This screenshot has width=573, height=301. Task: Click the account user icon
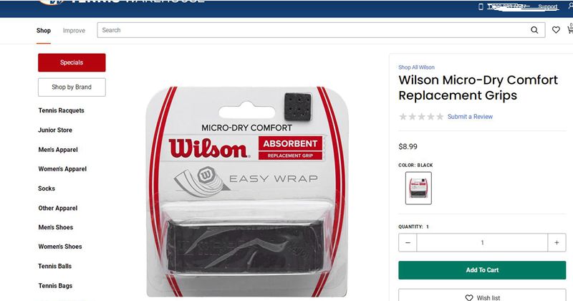click(x=571, y=6)
